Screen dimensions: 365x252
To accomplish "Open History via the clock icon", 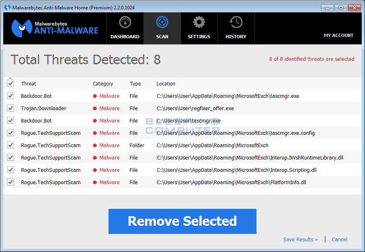I will (236, 22).
